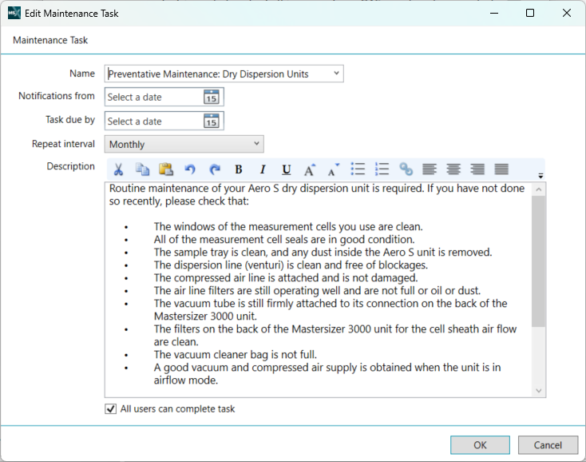
Task: Toggle All users can complete task checkbox
Action: click(x=110, y=409)
